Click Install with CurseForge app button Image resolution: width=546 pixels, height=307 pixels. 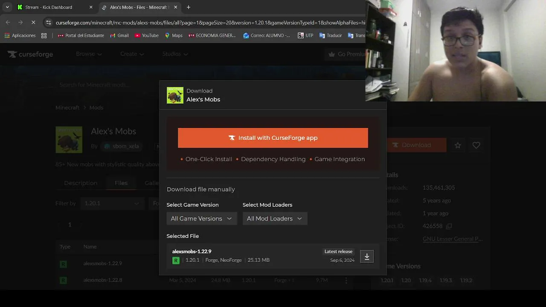click(273, 138)
